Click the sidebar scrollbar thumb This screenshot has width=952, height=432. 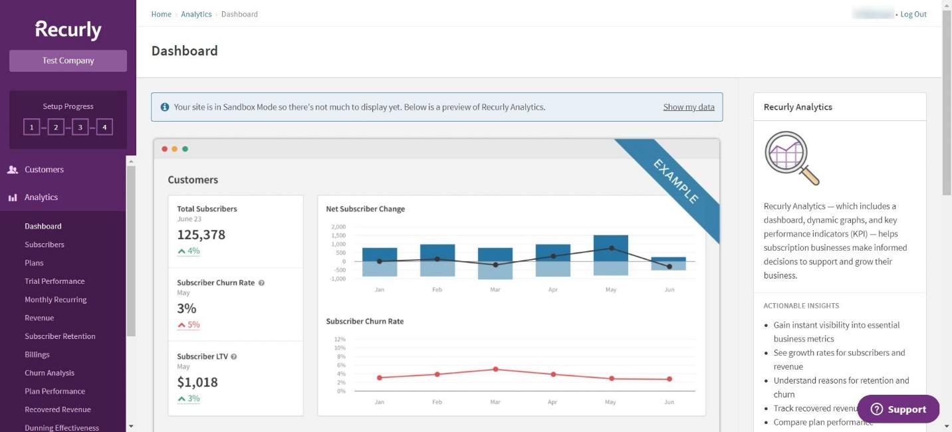click(131, 251)
